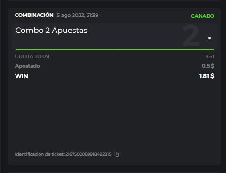Click the CUOTA TOTAL label
This screenshot has height=173, width=226.
(x=33, y=56)
